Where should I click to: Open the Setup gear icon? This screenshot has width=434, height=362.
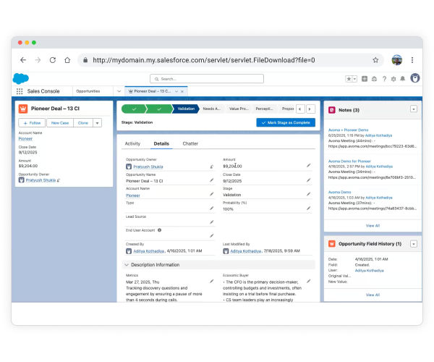click(x=393, y=79)
